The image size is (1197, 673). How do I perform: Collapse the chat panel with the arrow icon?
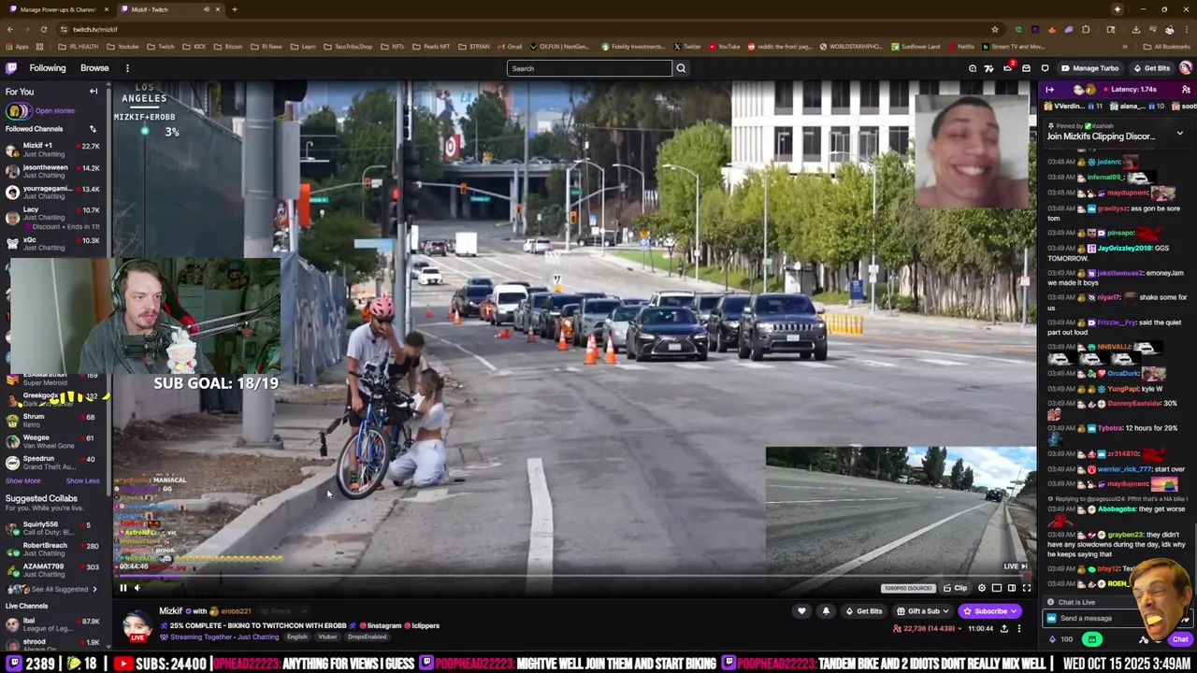[x=1049, y=90]
